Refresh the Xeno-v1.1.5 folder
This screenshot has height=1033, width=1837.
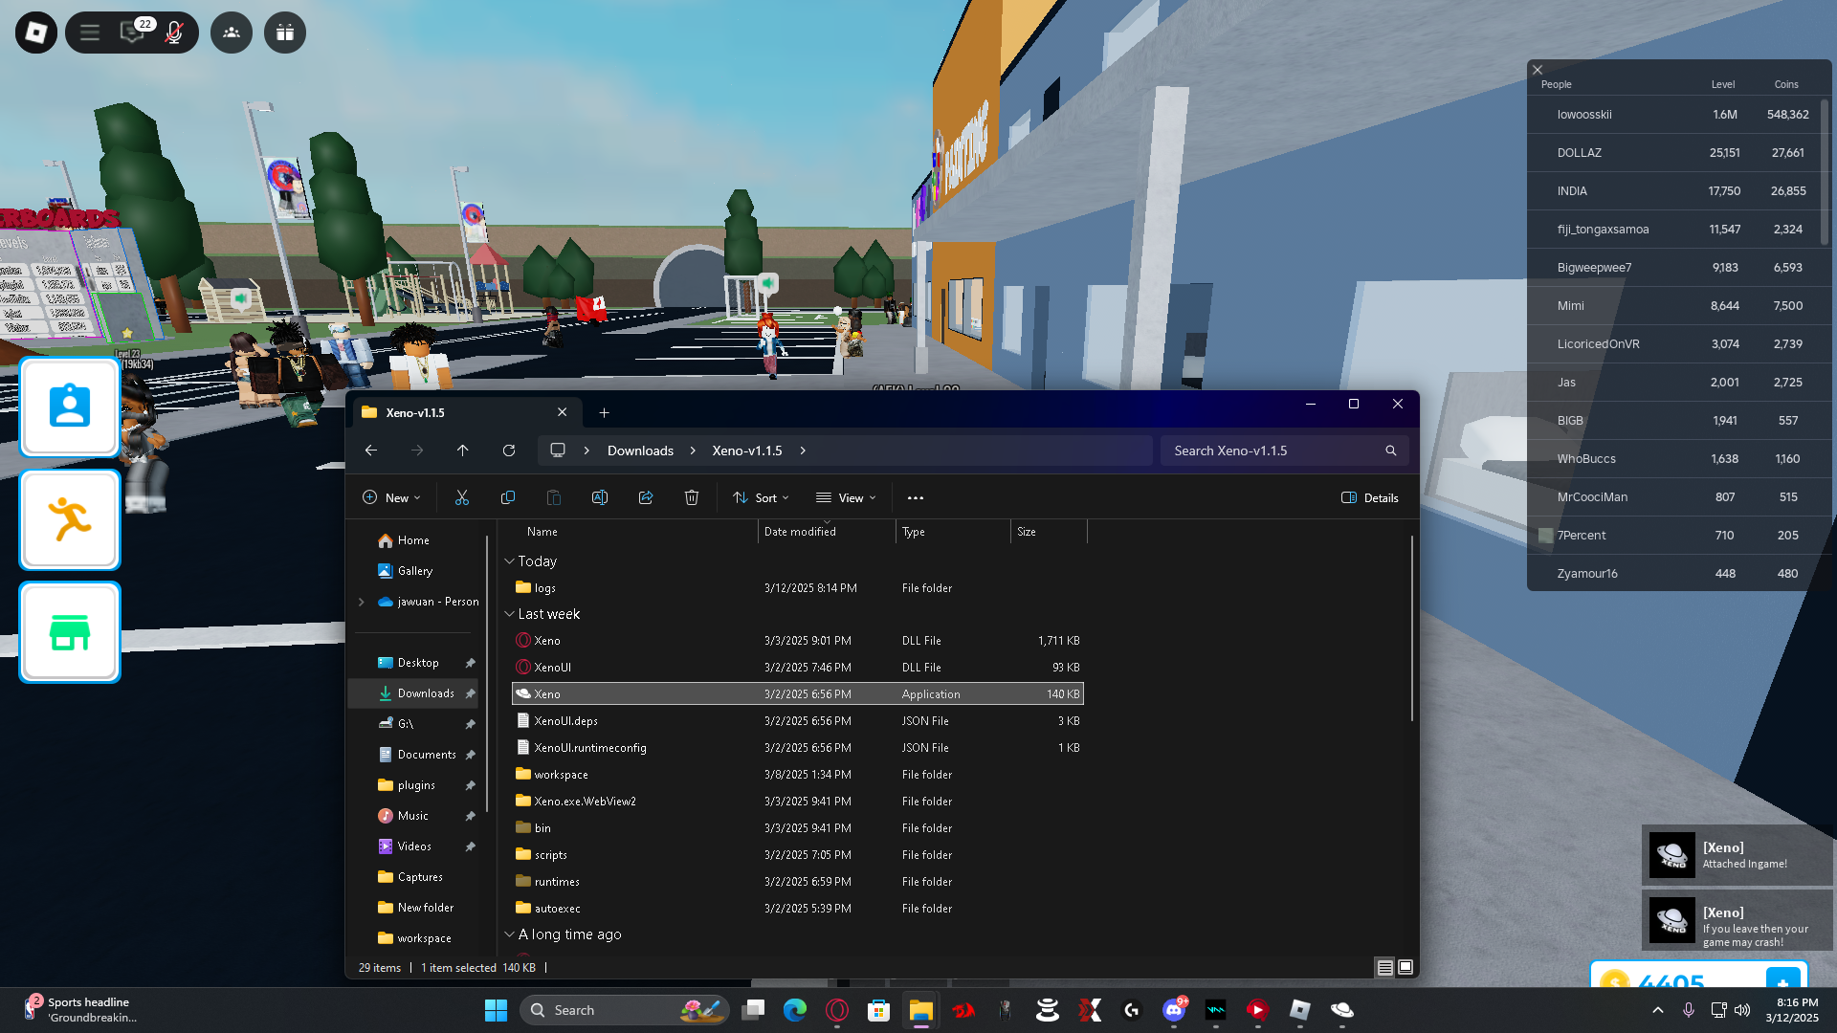[x=509, y=451]
